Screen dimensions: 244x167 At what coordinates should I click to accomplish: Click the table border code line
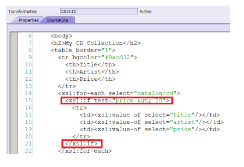[x=83, y=50]
